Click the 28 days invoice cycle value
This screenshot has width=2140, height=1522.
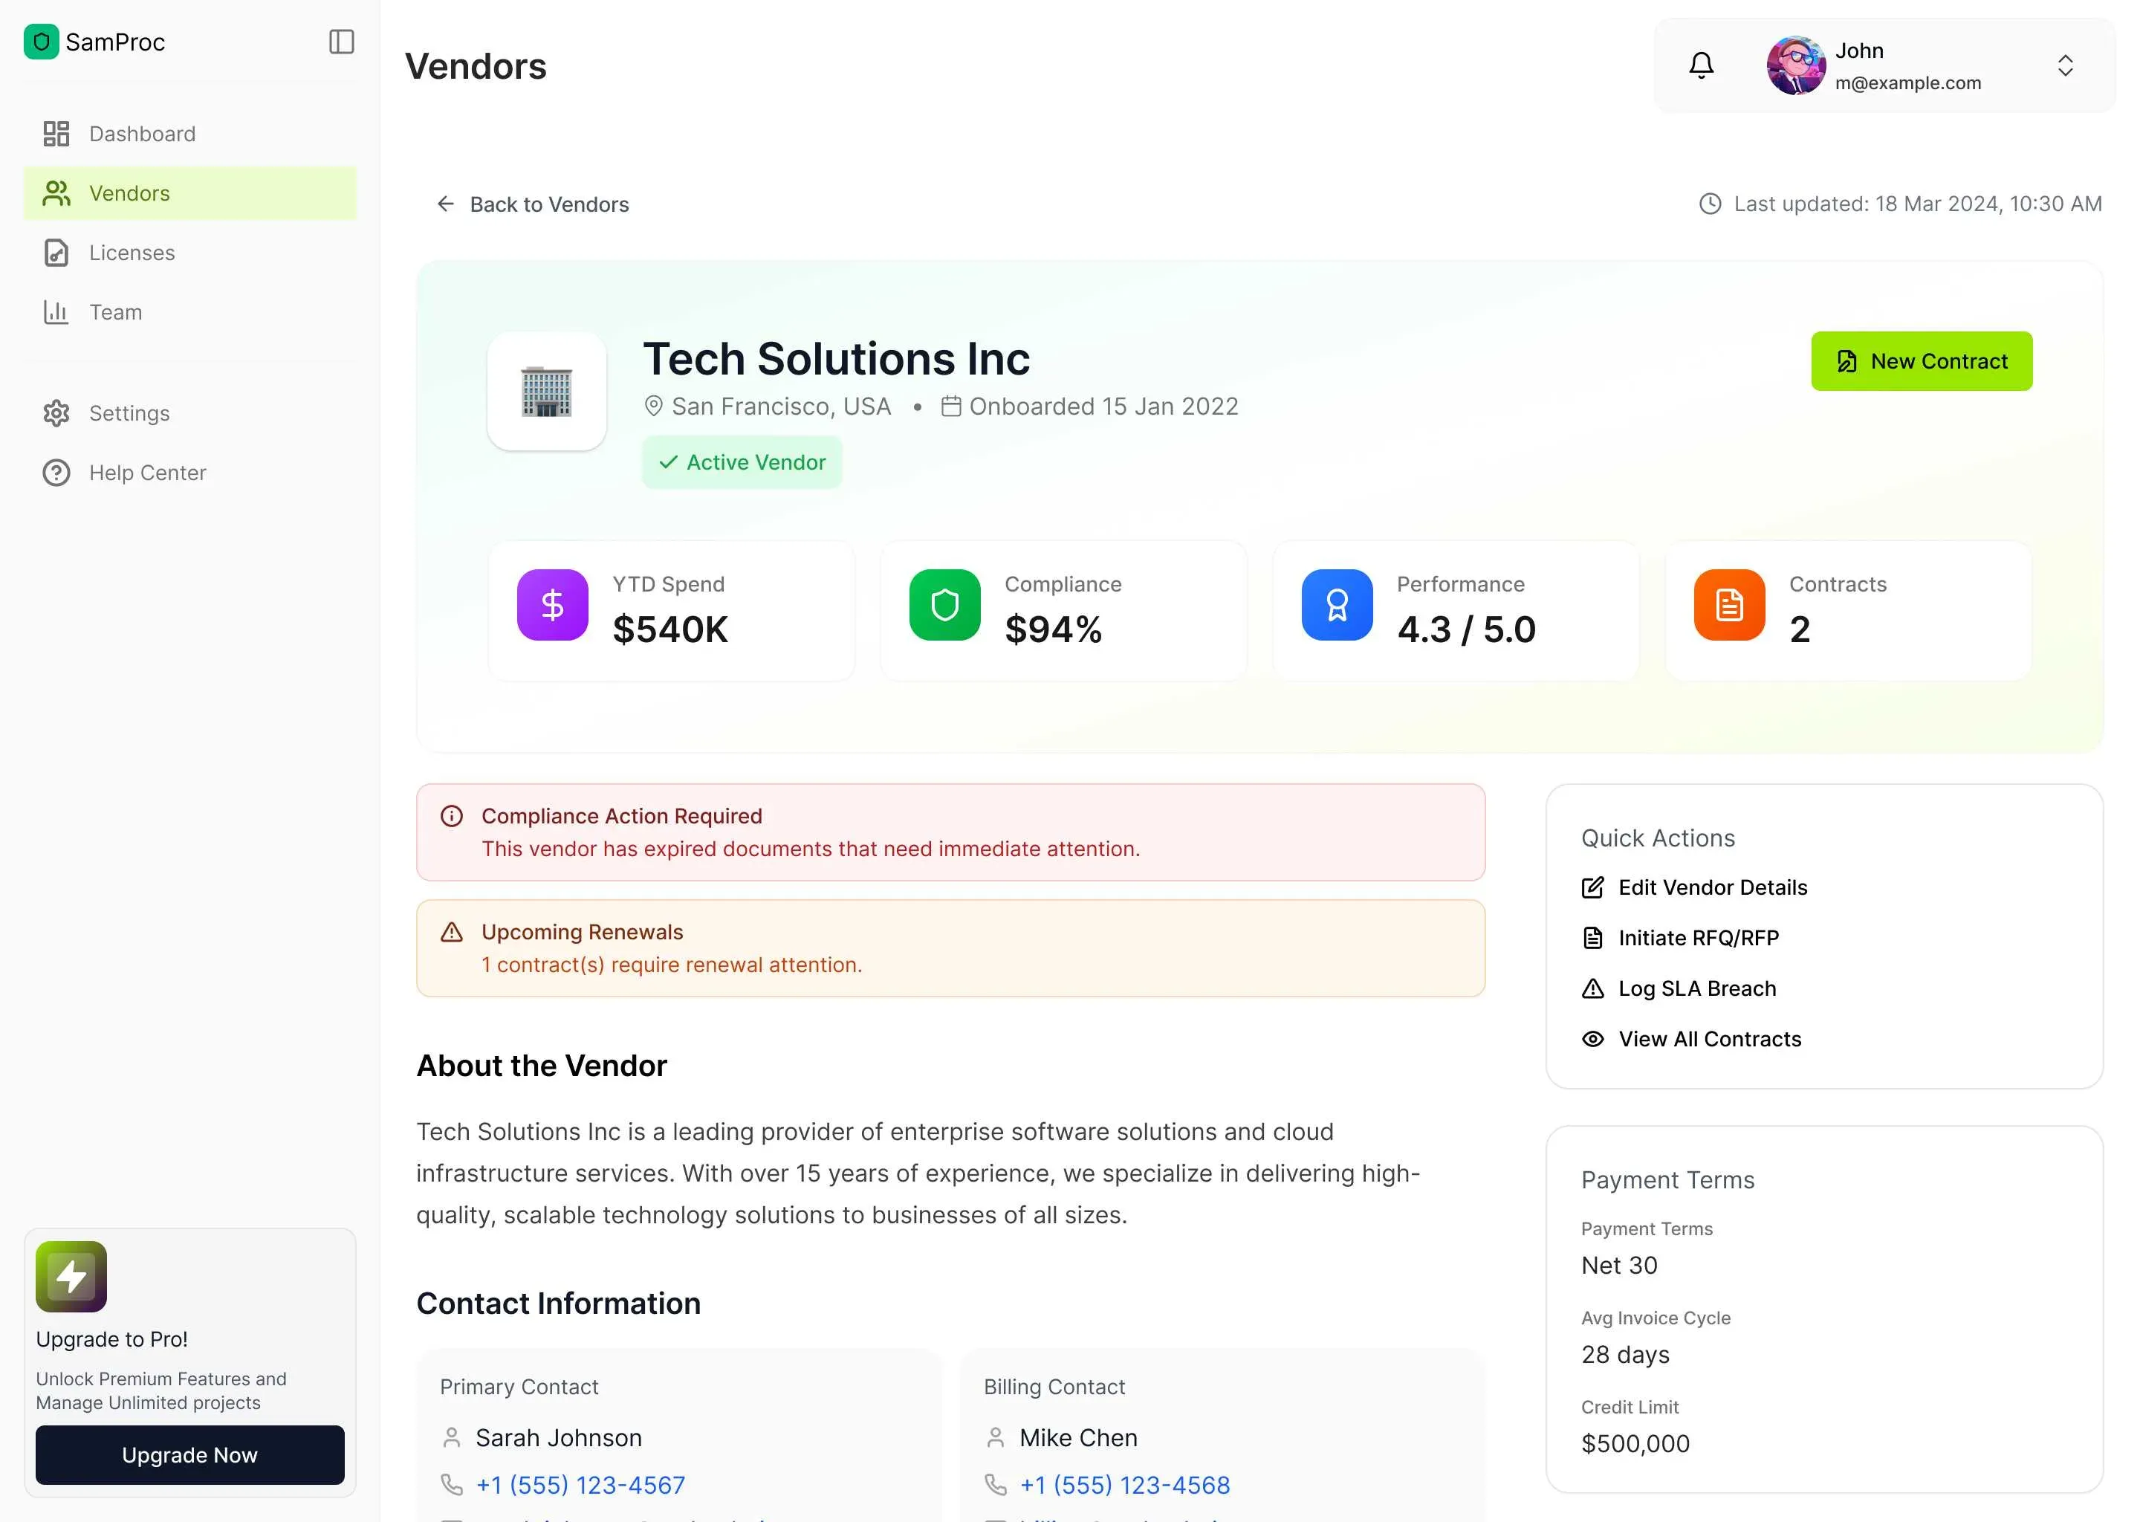coord(1624,1354)
